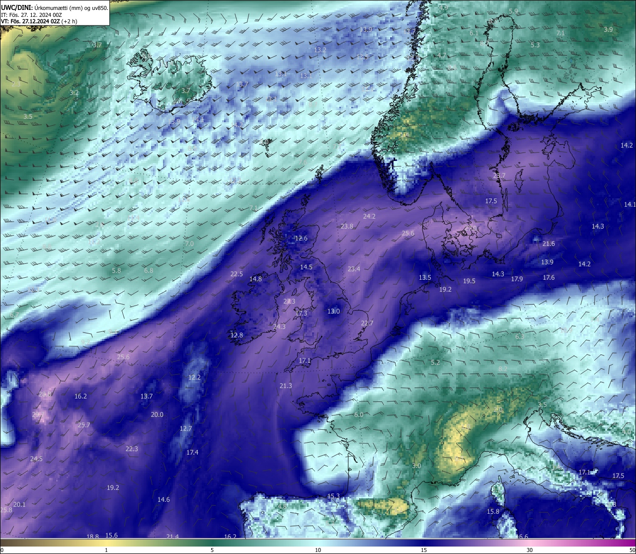Select the 24.3 value in the Irish Sea
Viewport: 636px width, 554px height.
(x=279, y=327)
